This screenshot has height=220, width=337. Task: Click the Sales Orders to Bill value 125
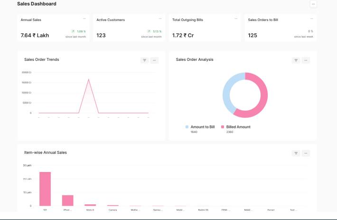point(253,35)
